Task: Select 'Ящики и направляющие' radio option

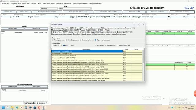Action: [x=96, y=40]
